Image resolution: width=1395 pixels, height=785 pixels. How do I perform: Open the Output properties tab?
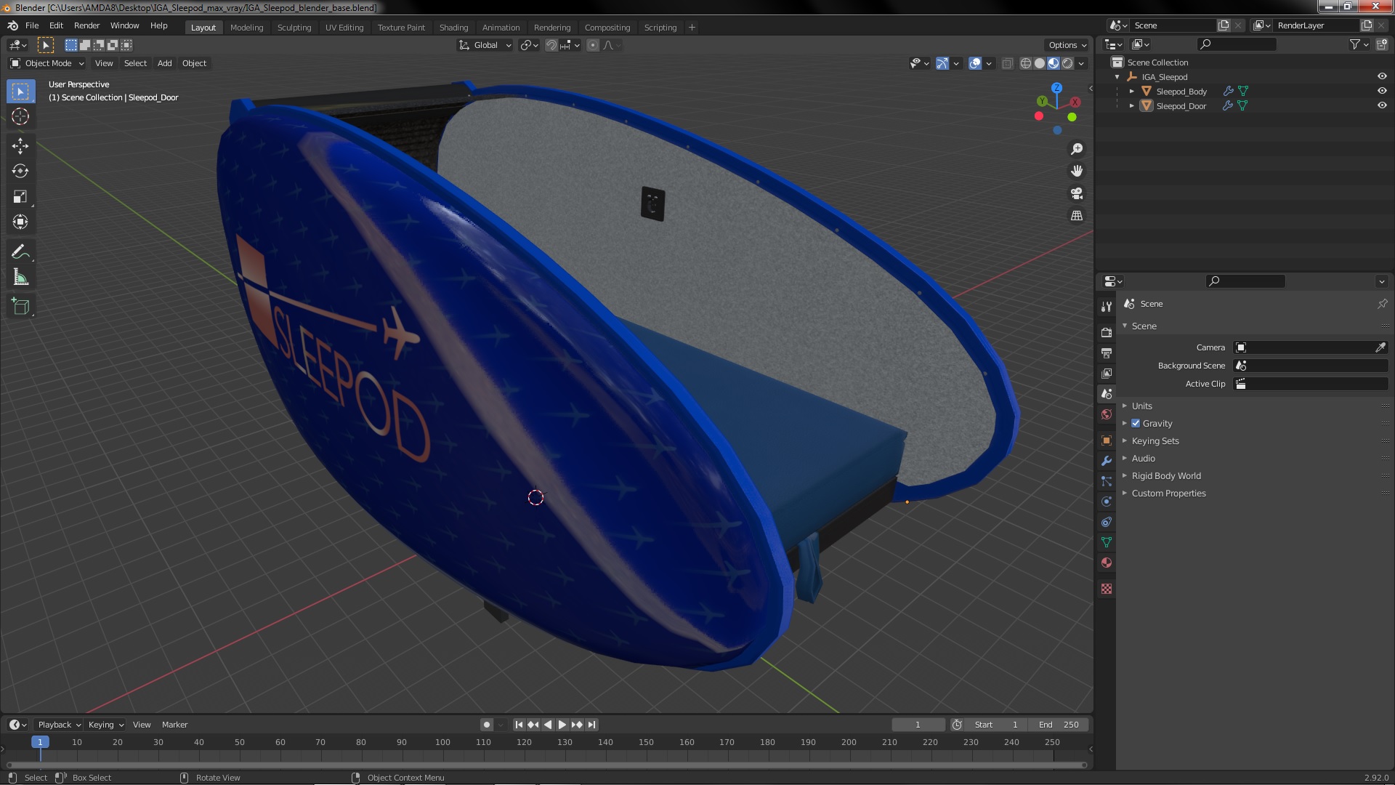(x=1107, y=353)
